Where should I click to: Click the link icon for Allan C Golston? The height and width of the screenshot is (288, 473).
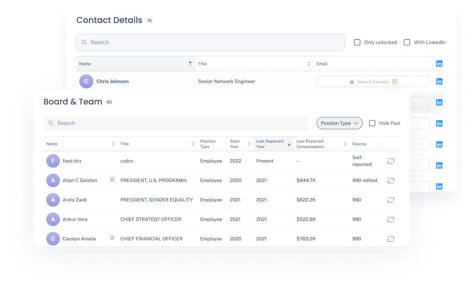tap(391, 181)
